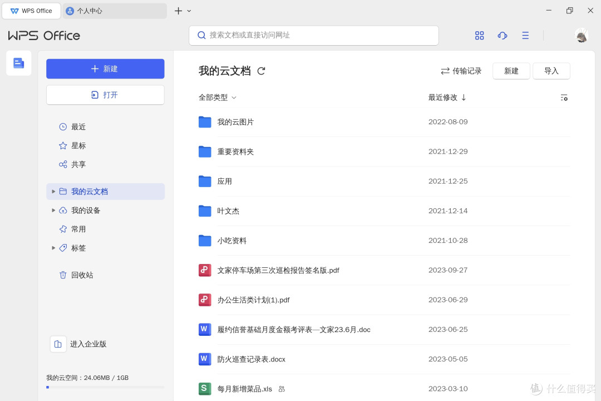Open the 全部类型 file type dropdown

(218, 97)
